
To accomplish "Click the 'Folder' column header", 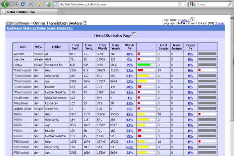I will tap(57, 47).
